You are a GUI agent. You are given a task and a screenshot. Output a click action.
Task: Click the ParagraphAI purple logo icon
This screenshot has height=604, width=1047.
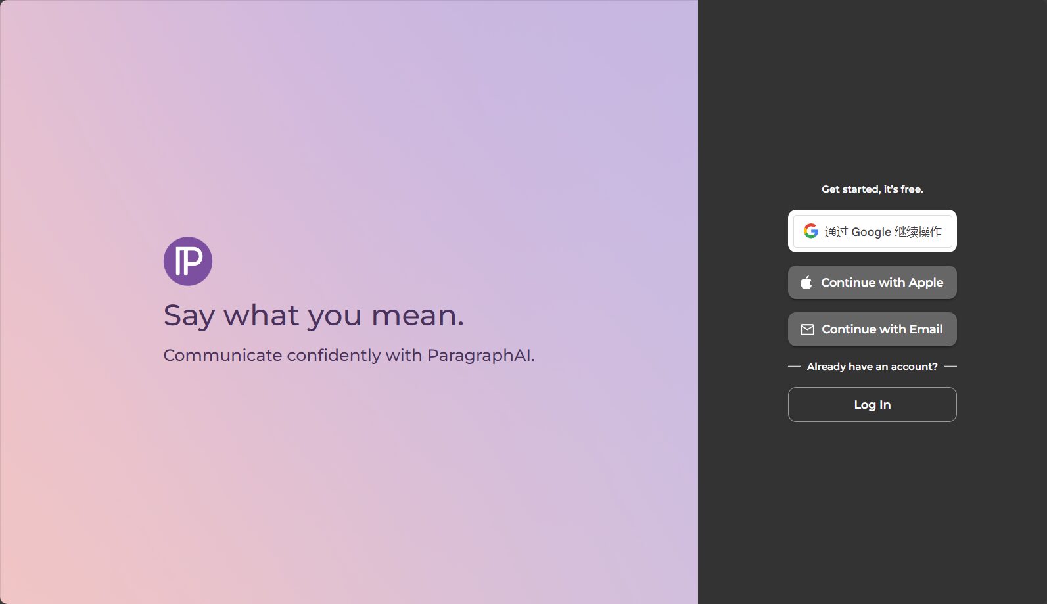tap(188, 261)
